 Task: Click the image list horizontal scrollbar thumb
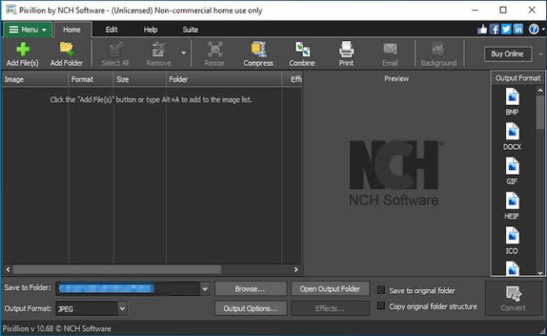(x=117, y=270)
